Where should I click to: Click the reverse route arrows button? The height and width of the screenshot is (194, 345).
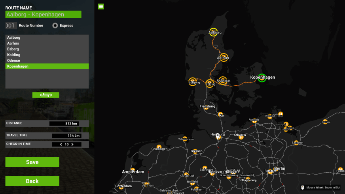click(46, 95)
